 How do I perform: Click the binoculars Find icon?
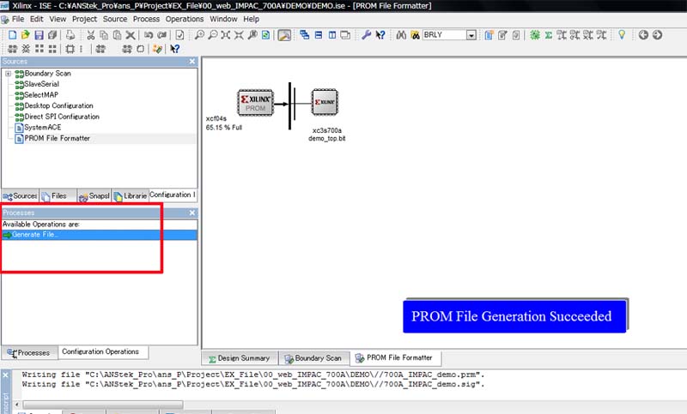(x=401, y=35)
